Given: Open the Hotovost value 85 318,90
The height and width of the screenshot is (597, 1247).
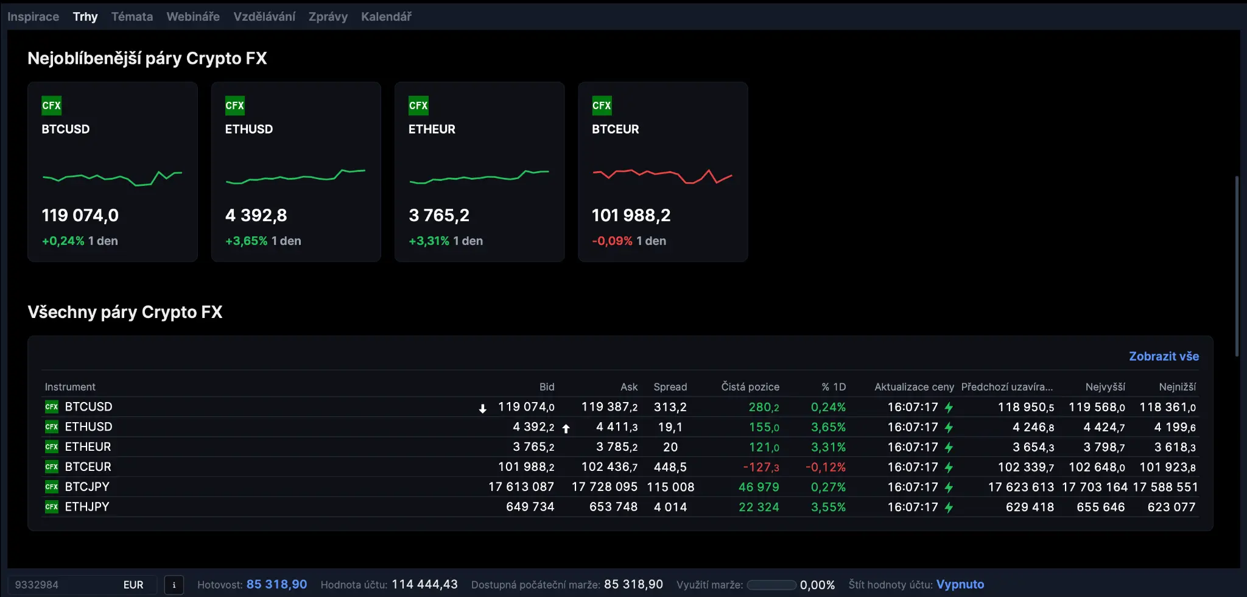Looking at the screenshot, I should click(276, 585).
